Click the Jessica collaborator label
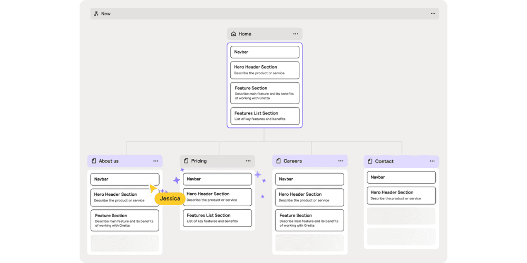The width and height of the screenshot is (527, 263). 170,198
